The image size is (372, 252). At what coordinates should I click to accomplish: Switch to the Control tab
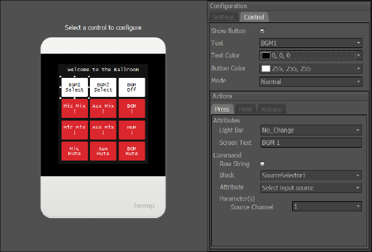tap(254, 17)
